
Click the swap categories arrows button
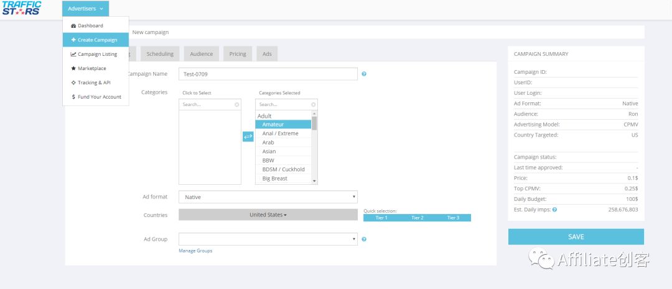(248, 136)
